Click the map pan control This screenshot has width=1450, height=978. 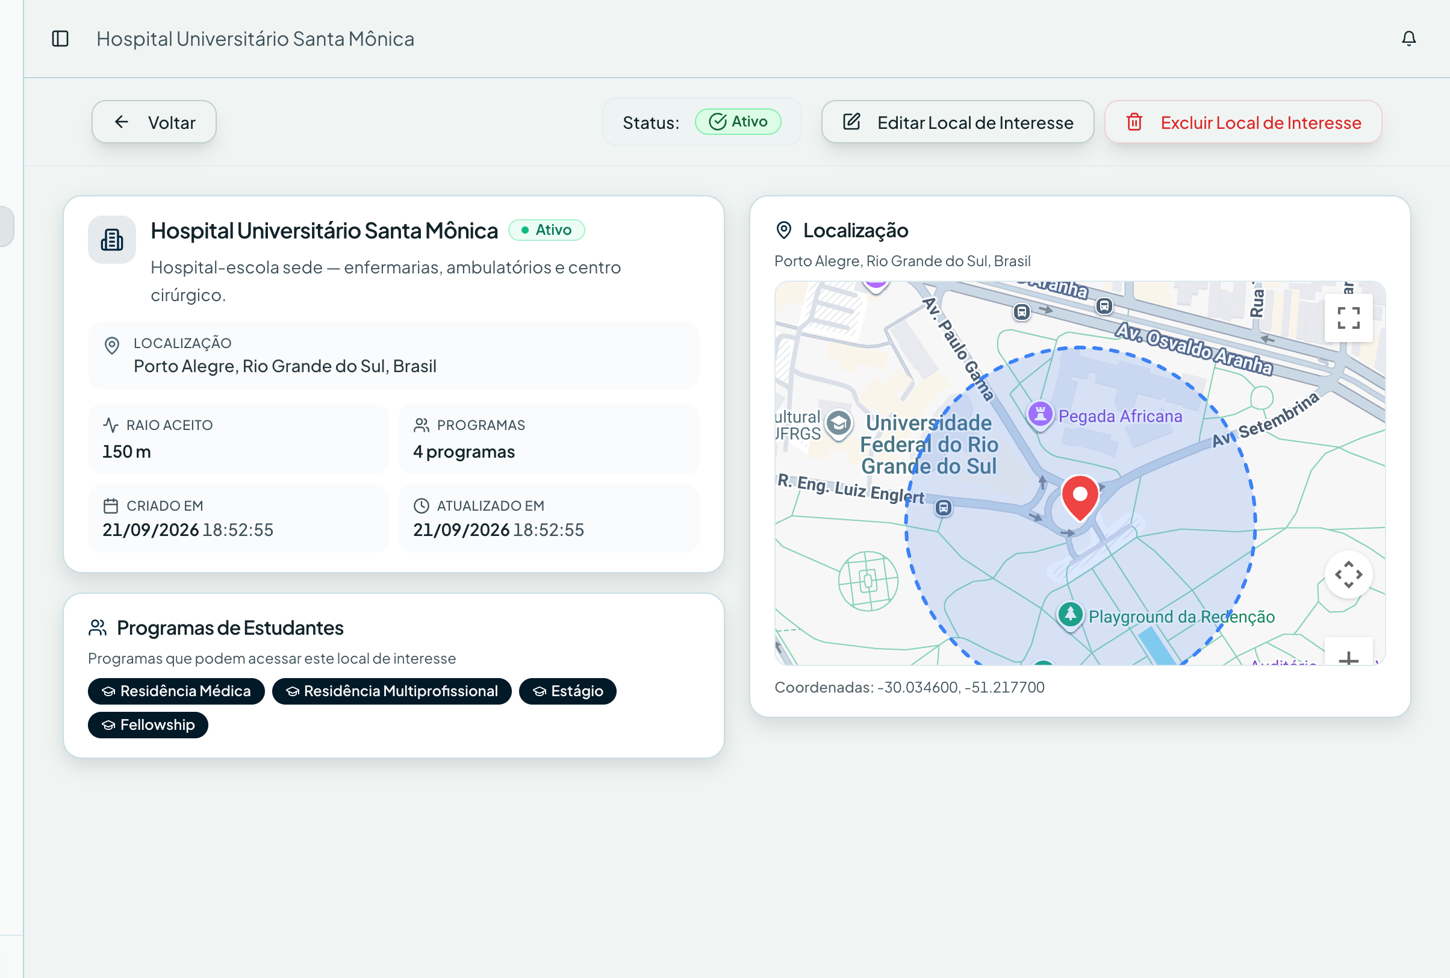pos(1348,575)
